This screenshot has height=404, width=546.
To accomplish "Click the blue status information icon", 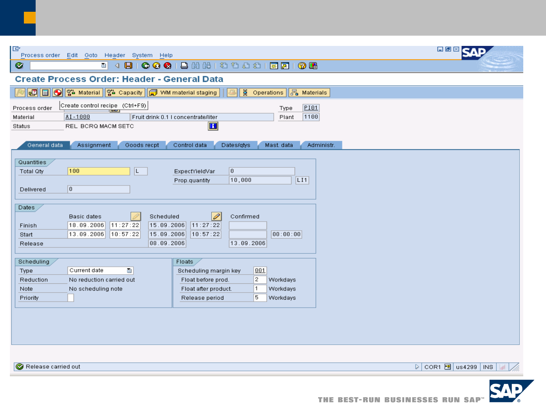I will tap(213, 126).
